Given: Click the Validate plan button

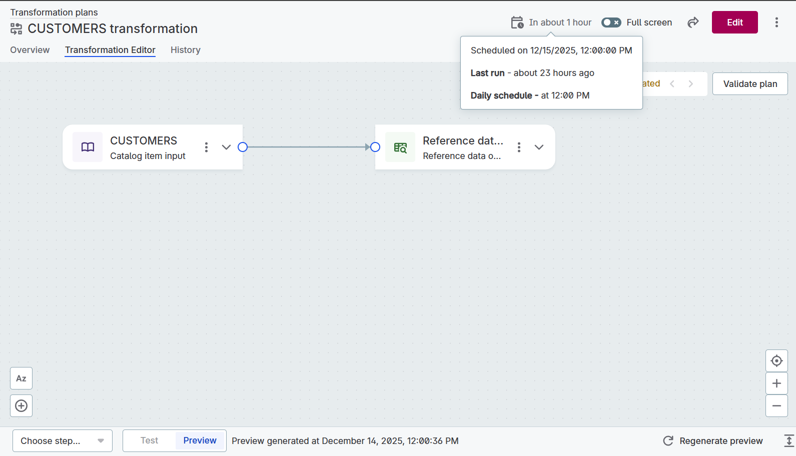Looking at the screenshot, I should [750, 84].
